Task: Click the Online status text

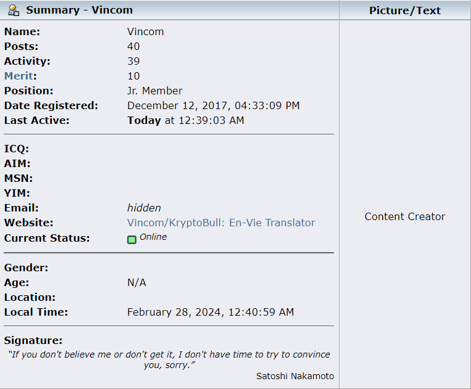Action: tap(153, 237)
